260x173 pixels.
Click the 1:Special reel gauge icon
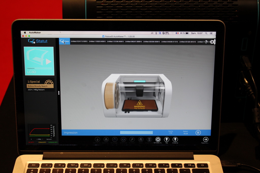(49, 82)
